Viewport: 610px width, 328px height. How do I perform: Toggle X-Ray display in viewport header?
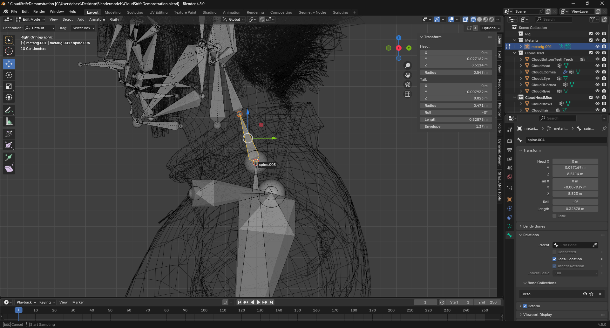pos(465,19)
